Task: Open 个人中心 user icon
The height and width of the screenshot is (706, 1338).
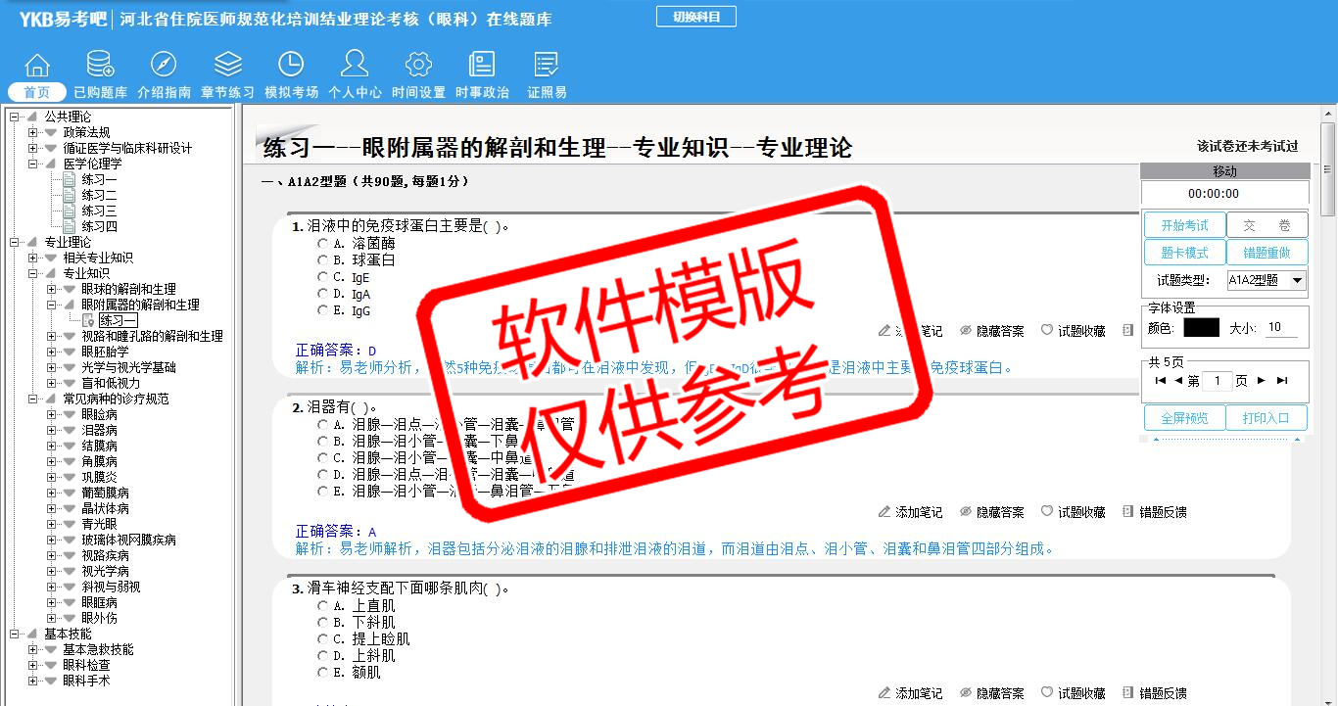Action: coord(355,65)
